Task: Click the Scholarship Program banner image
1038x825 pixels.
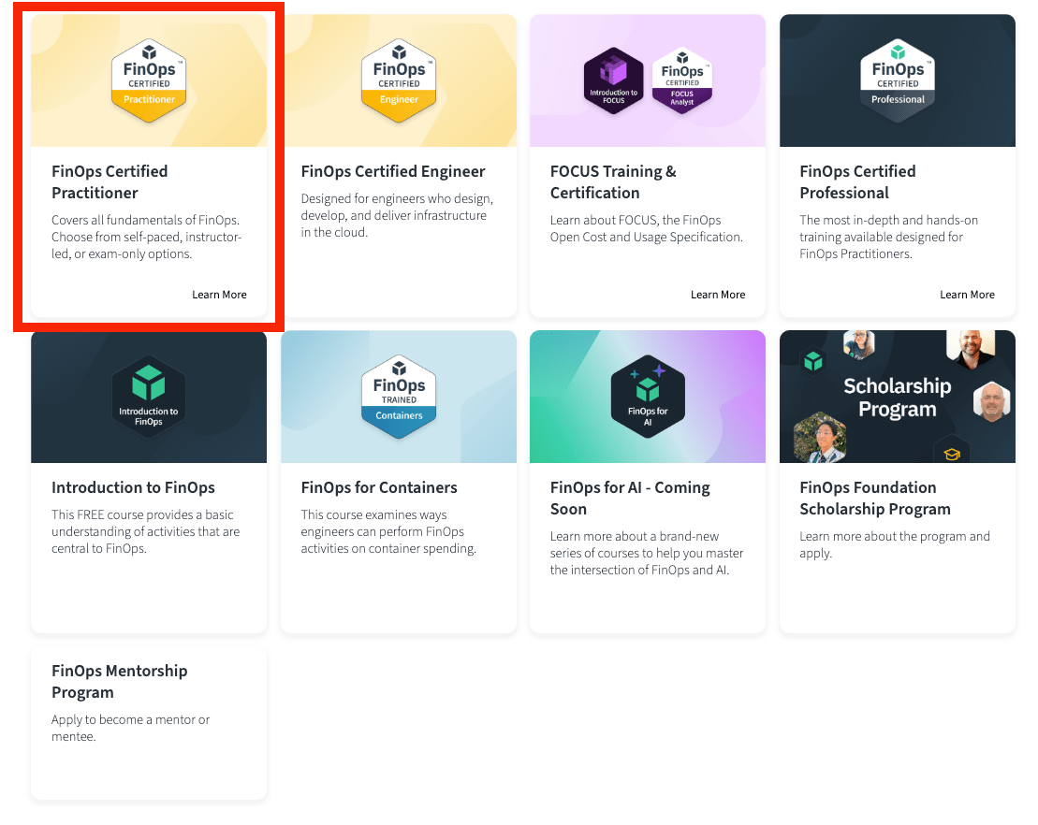Action: pyautogui.click(x=897, y=397)
